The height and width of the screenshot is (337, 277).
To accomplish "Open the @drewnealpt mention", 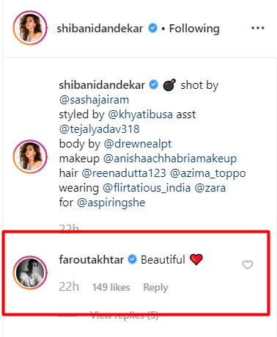I will pos(138,144).
